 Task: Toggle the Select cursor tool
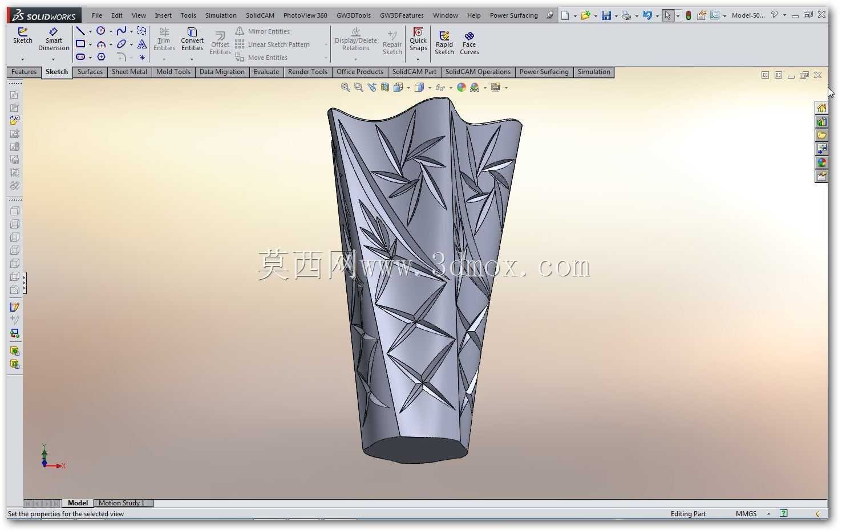tap(667, 15)
